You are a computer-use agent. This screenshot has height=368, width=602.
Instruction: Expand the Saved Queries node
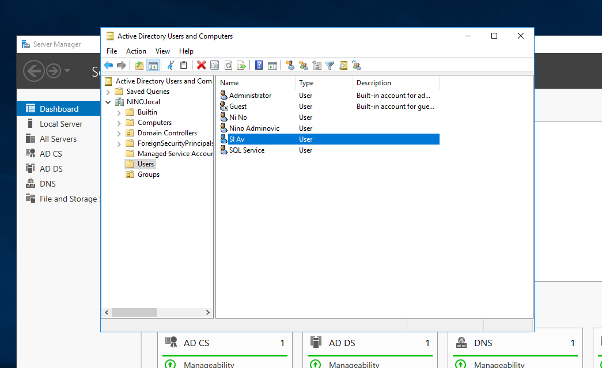(108, 92)
